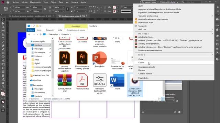Click the Explorer Archivo button
This screenshot has height=123, width=220.
[x=31, y=30]
